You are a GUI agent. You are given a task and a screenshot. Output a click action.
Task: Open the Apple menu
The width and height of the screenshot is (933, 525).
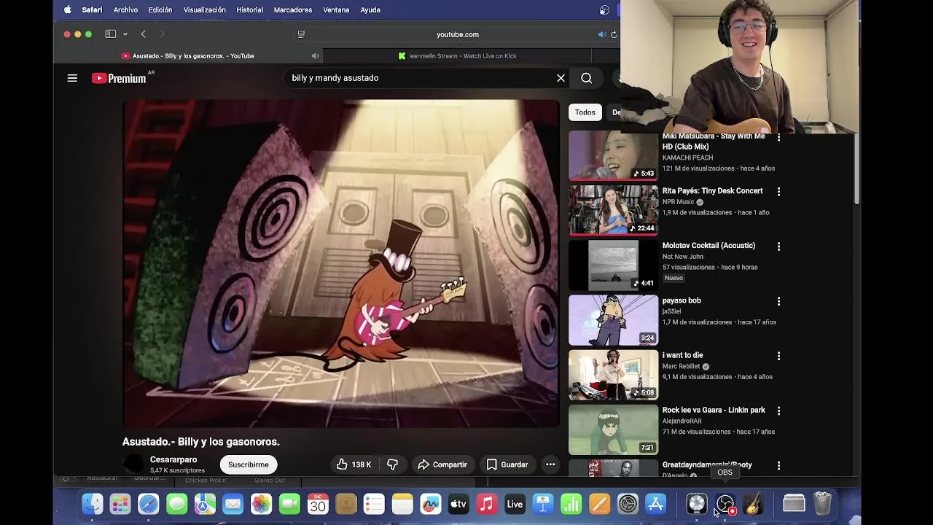coord(68,10)
